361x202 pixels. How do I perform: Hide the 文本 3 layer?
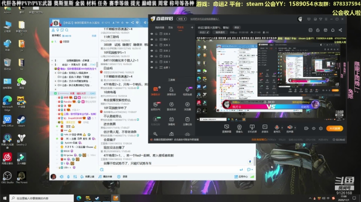point(151,45)
